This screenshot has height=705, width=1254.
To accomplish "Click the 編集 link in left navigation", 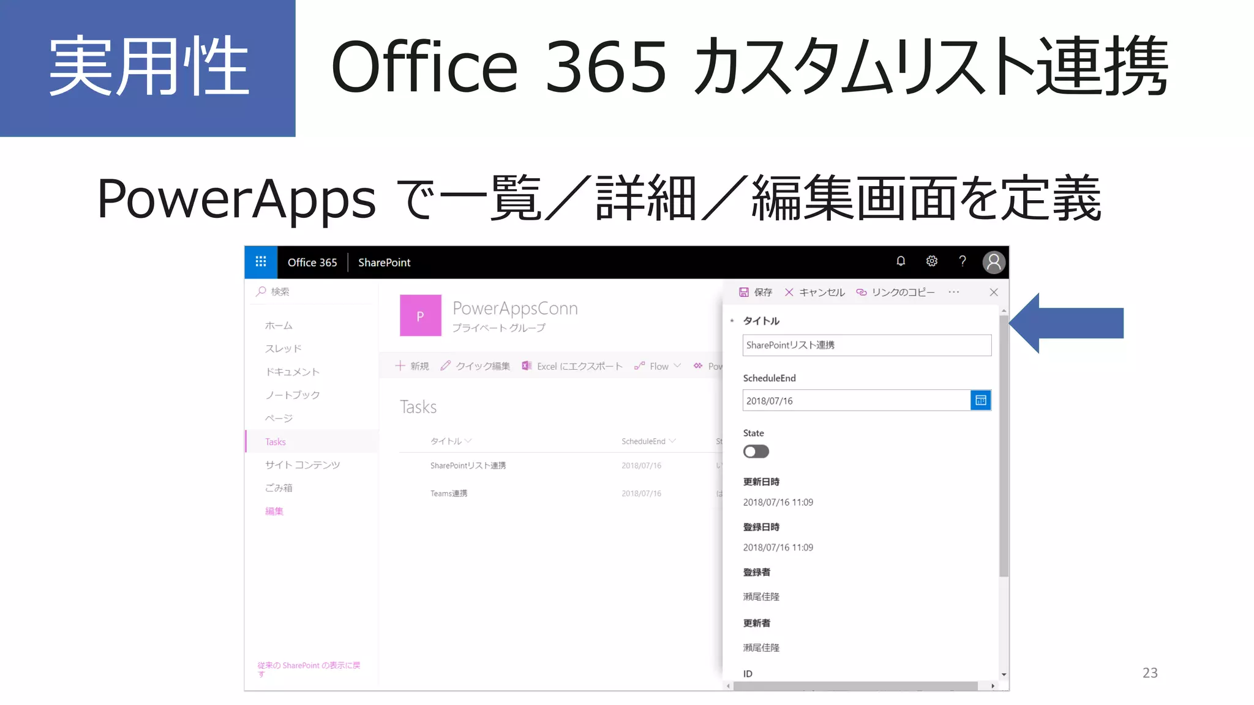I will pyautogui.click(x=274, y=511).
